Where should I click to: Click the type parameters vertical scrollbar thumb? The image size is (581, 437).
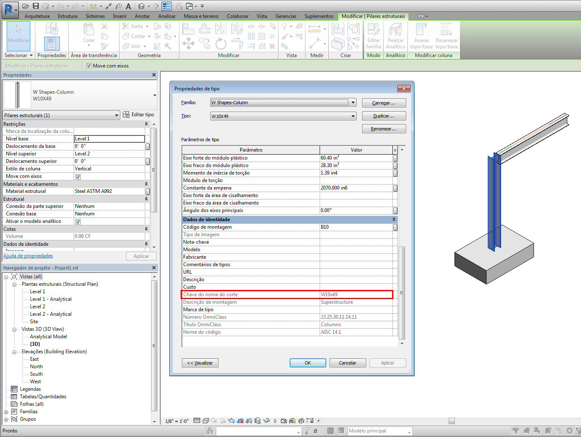click(x=402, y=293)
